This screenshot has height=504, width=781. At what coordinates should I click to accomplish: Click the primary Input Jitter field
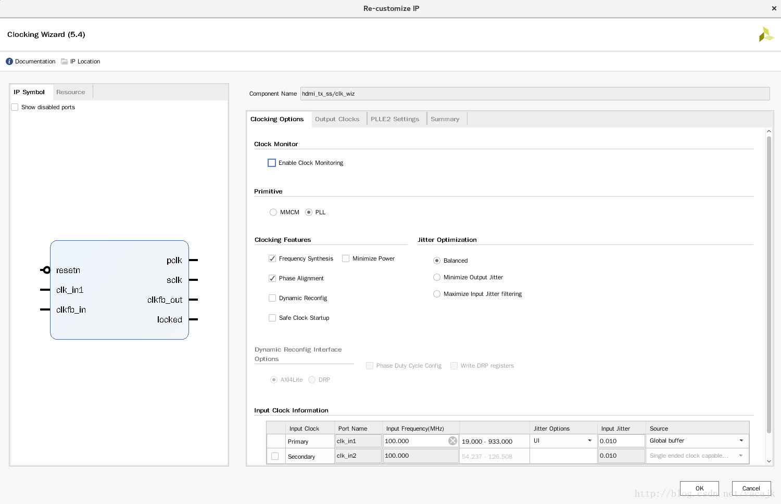[x=621, y=441]
